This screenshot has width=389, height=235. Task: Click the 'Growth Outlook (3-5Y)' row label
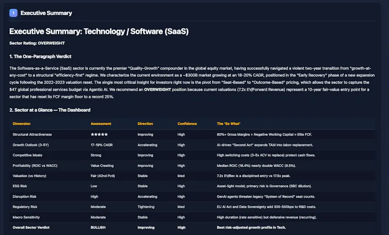pos(31,145)
